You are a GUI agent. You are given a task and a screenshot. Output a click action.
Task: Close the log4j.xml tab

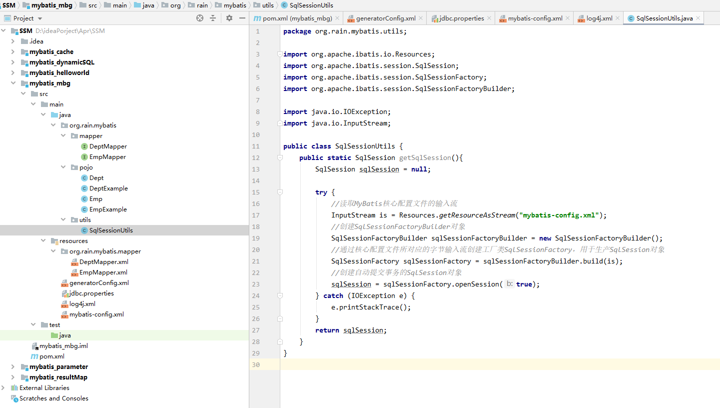pos(618,18)
